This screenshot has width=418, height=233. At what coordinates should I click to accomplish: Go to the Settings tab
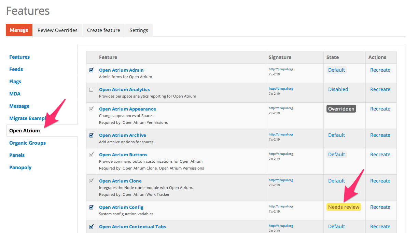coord(139,30)
